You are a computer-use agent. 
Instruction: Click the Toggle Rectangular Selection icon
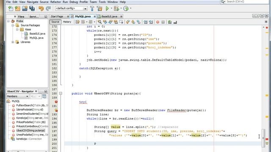[x=121, y=22]
